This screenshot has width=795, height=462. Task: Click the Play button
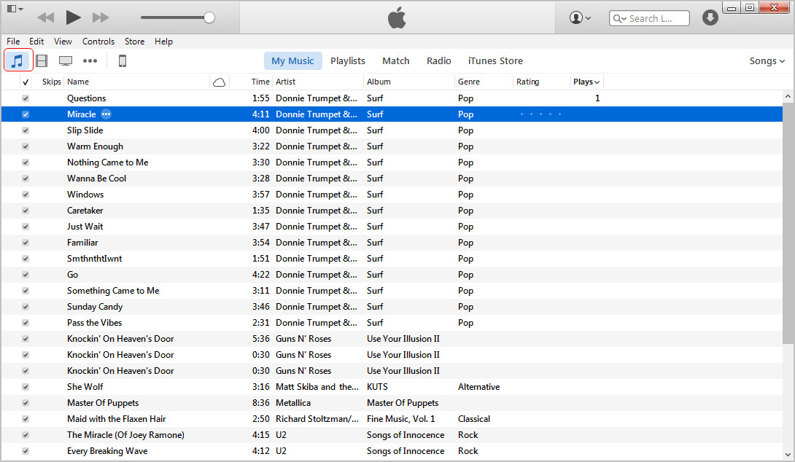[x=73, y=17]
